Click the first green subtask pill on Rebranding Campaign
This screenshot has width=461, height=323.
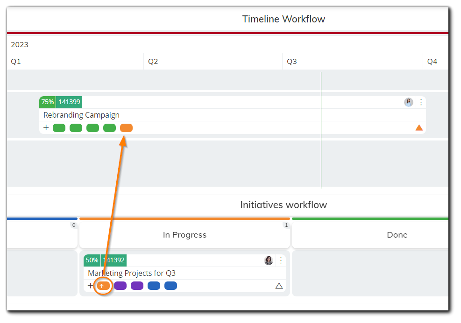coord(59,127)
